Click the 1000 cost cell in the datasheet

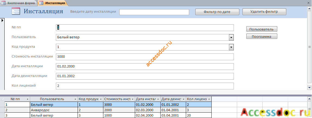(x=119, y=115)
